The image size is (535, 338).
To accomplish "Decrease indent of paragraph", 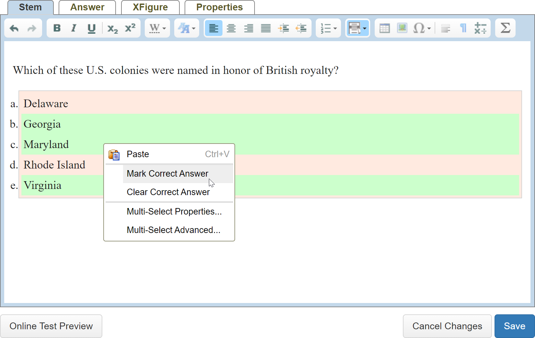I will pyautogui.click(x=301, y=28).
